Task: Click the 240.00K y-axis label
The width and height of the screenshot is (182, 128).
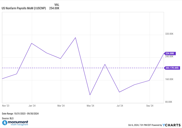Action: click(169, 57)
